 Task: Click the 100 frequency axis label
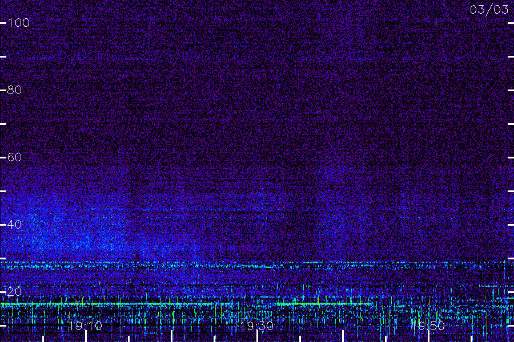tap(19, 23)
